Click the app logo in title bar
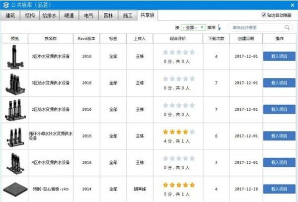Image resolution: width=298 pixels, height=202 pixels. (x=6, y=5)
